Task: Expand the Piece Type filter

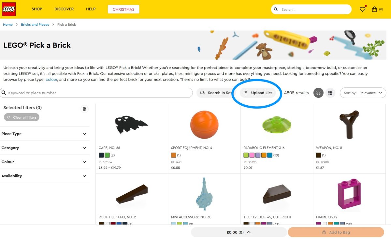Action: pos(45,134)
